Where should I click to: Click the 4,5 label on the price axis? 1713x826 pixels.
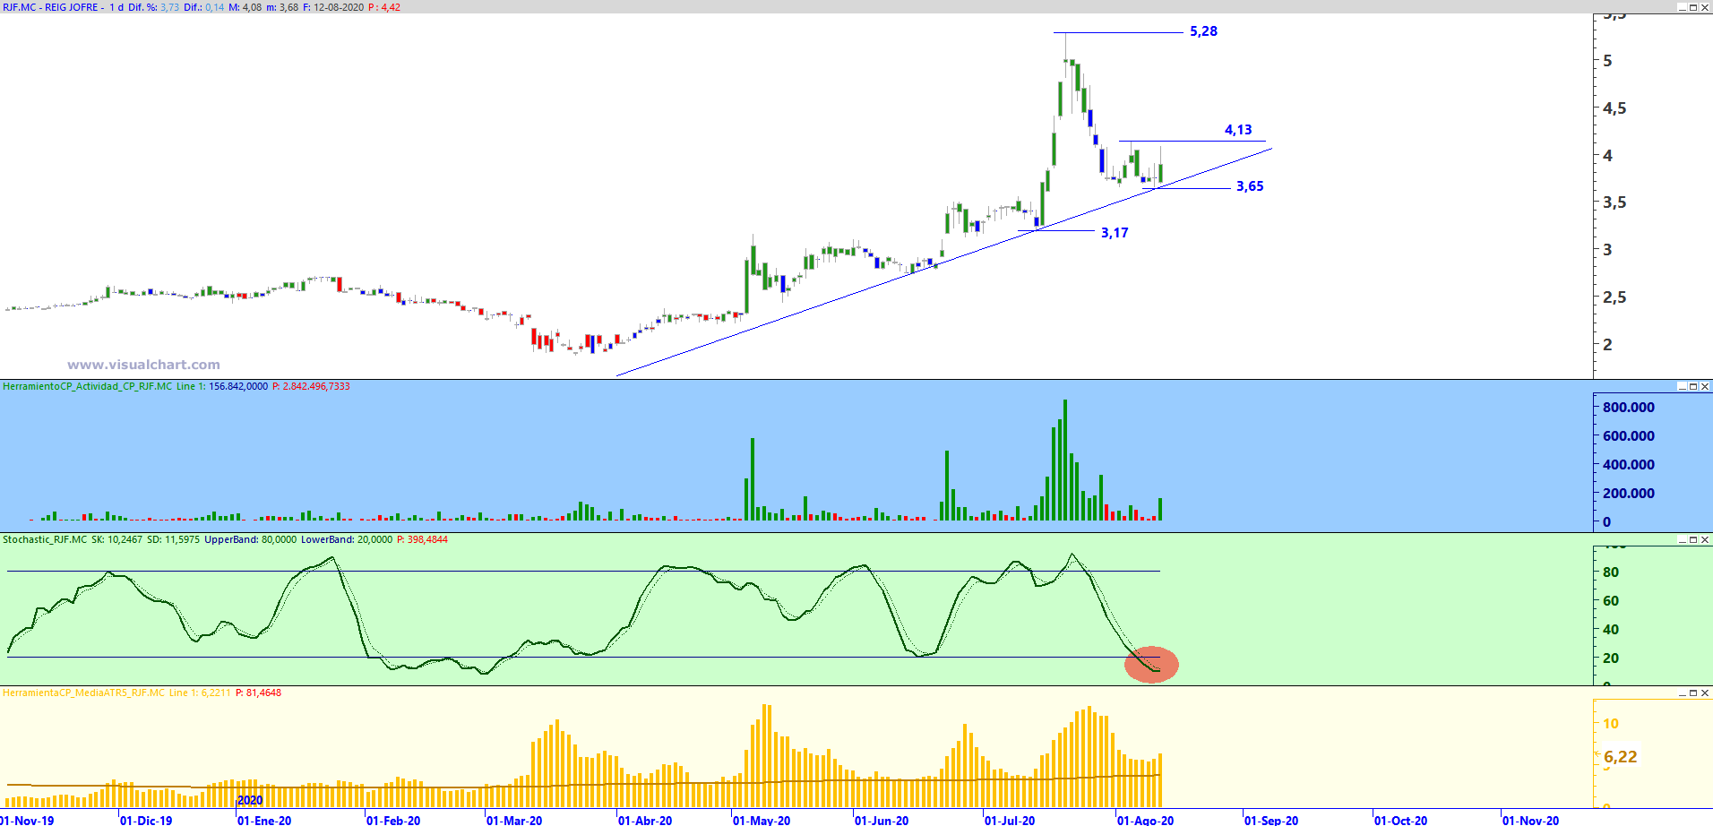point(1614,108)
